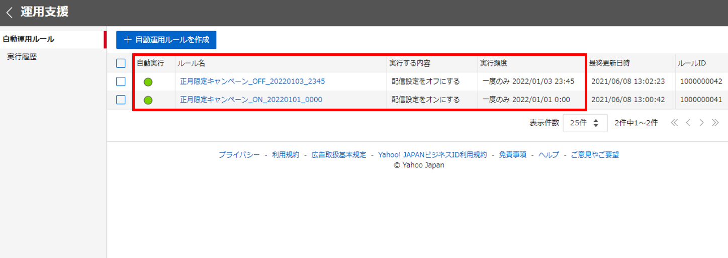Select 自動運用ルール in the sidebar
Viewport: 728px width, 258px height.
(29, 39)
